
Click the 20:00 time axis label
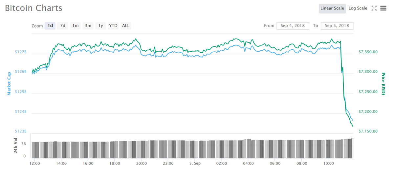pos(142,163)
